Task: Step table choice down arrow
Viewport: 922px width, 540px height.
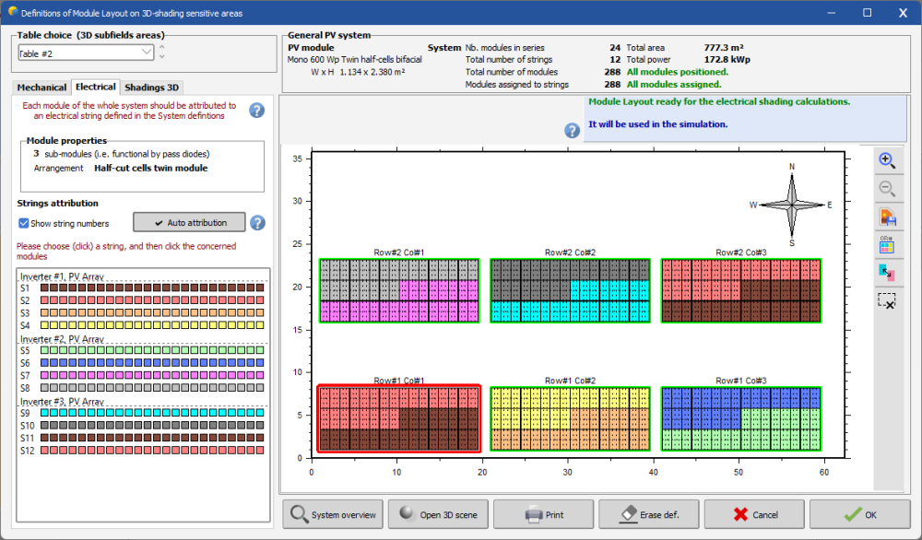Action: [163, 59]
